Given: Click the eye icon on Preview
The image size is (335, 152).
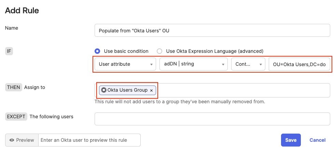Looking at the screenshot, I should 12,140.
